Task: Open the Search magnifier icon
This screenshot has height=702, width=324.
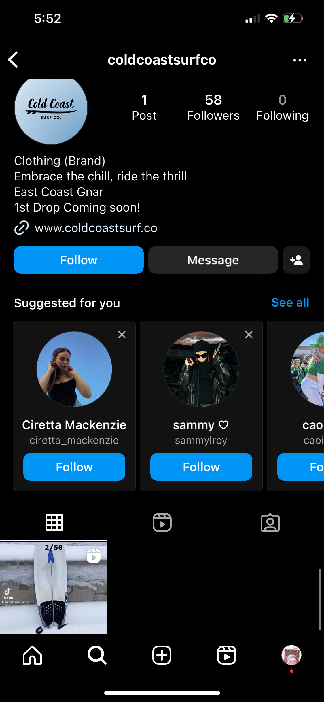Action: (97, 655)
